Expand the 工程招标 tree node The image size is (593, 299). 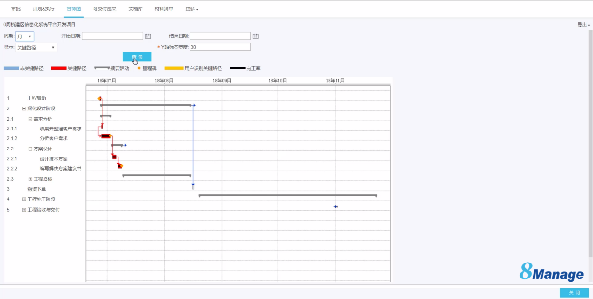pos(30,179)
